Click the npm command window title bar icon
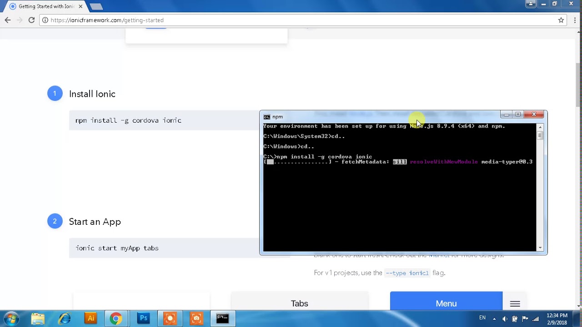The image size is (582, 327). pyautogui.click(x=267, y=117)
